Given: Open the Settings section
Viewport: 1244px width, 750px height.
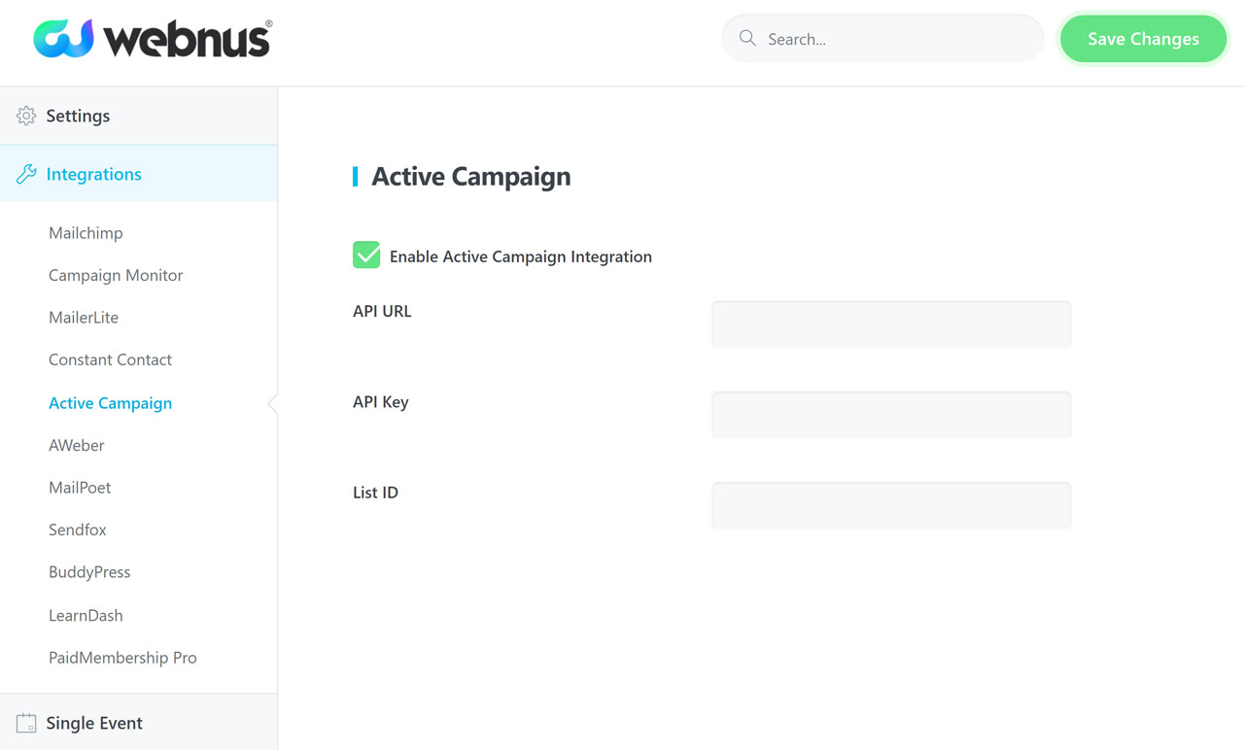Looking at the screenshot, I should coord(138,116).
